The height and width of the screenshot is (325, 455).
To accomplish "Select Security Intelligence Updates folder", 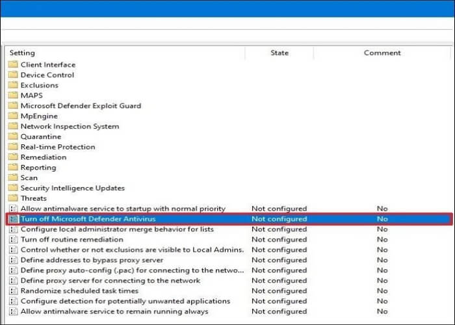I will [x=72, y=188].
